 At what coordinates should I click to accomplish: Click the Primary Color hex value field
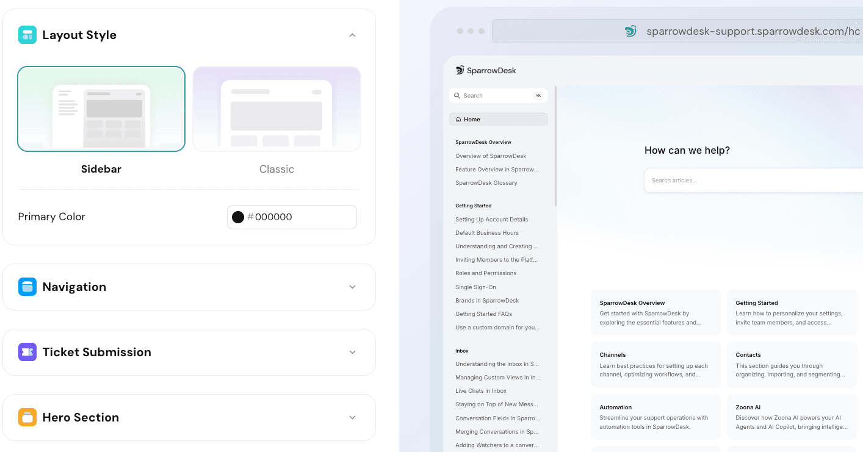(x=292, y=217)
